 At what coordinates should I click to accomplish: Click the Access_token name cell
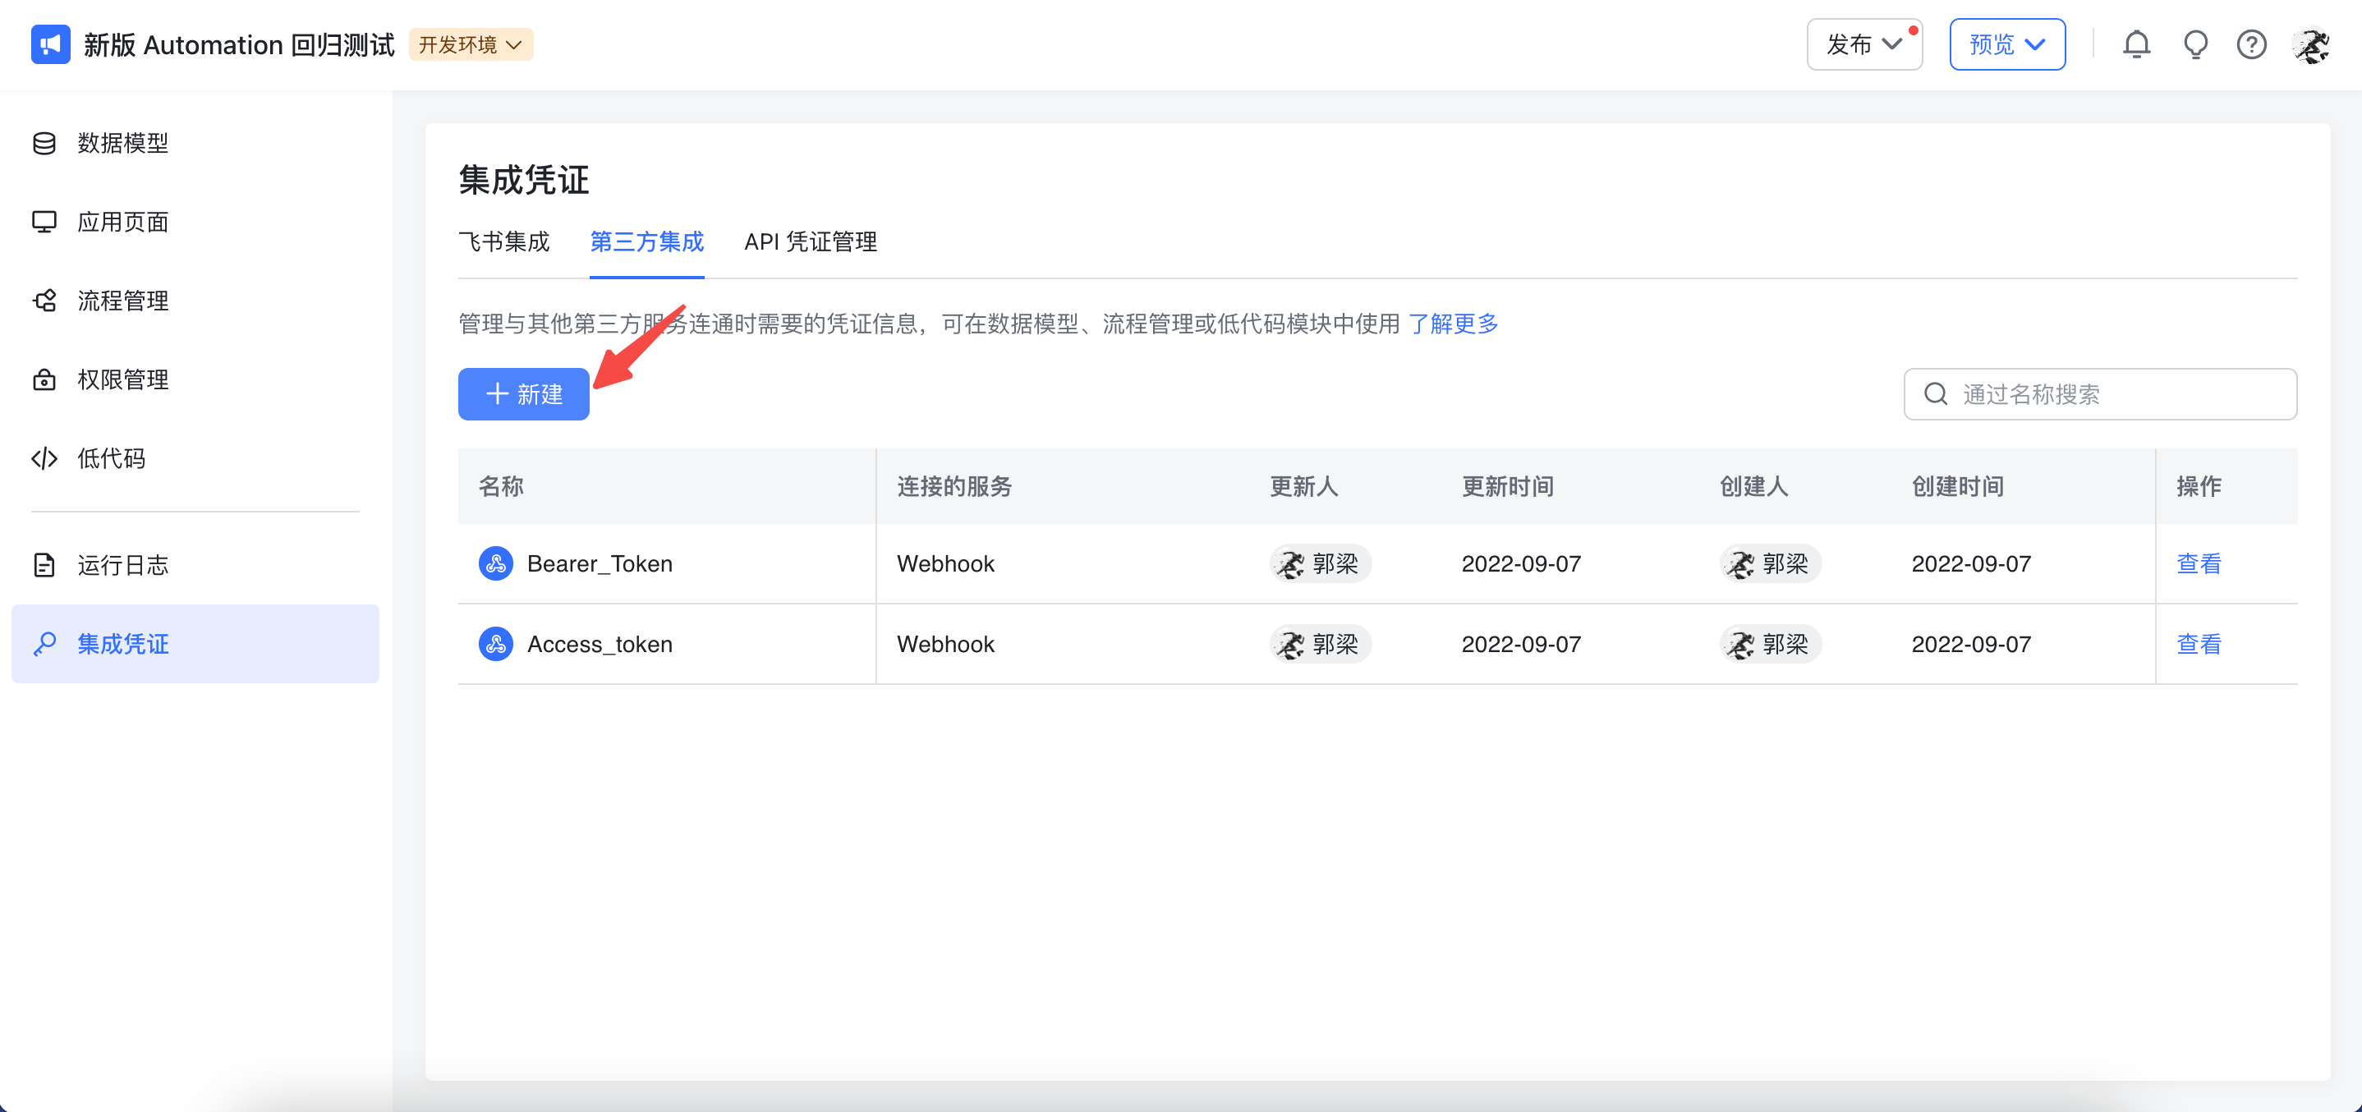pyautogui.click(x=667, y=645)
